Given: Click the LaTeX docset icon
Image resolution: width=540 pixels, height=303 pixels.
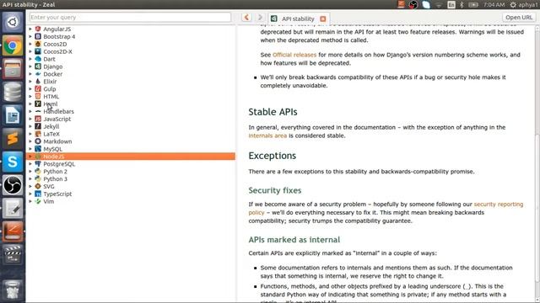Looking at the screenshot, I should [x=38, y=134].
